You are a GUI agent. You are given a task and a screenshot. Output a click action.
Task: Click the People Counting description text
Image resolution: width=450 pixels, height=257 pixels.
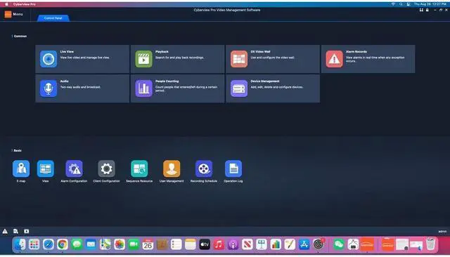(x=186, y=88)
